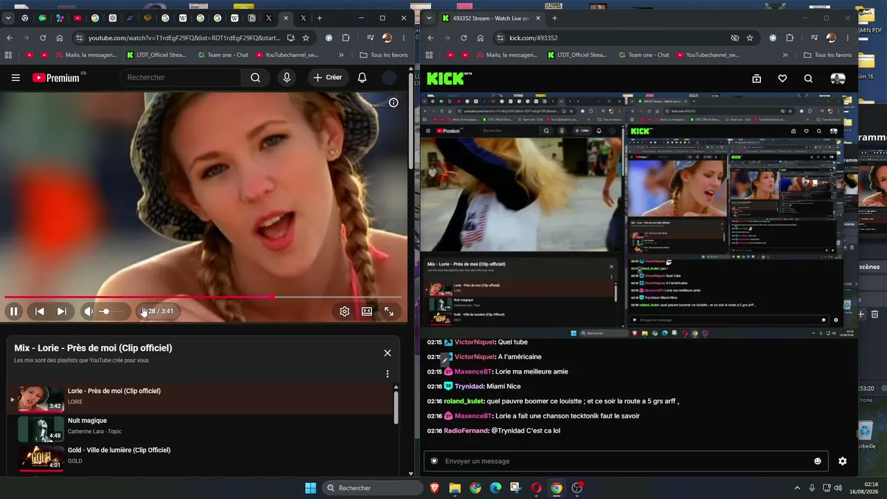Expand hidden bookmarks chevron in YouTube window
Viewport: 887px width, 499px height.
tap(341, 55)
